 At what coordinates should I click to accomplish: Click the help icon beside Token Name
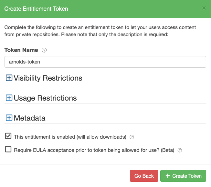click(x=45, y=50)
